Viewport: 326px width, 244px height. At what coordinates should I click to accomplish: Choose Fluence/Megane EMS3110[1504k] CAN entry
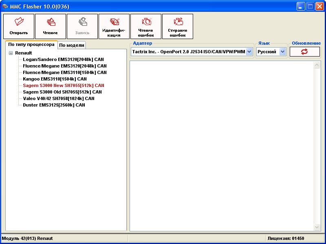64,72
